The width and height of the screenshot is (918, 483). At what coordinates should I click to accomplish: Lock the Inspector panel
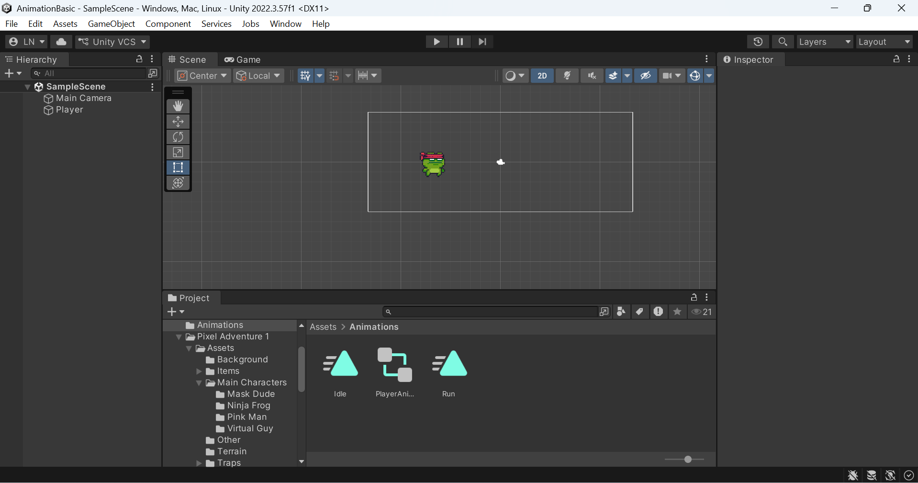[x=896, y=59]
